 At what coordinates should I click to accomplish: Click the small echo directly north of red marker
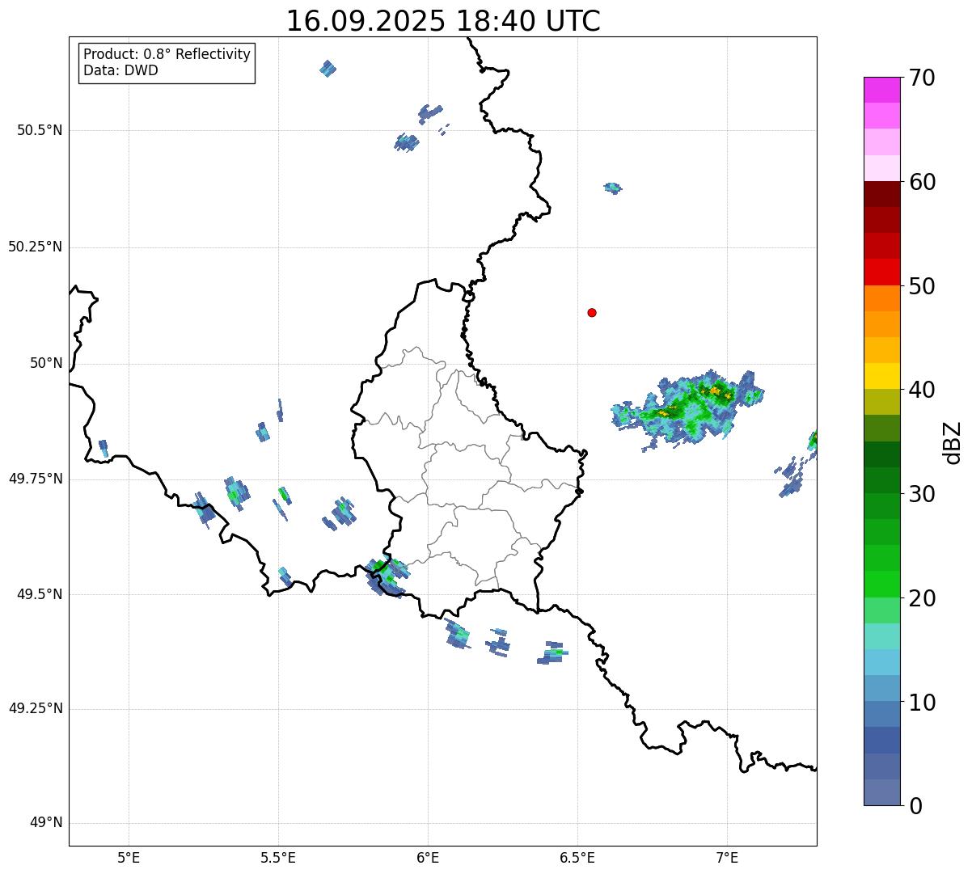click(613, 188)
